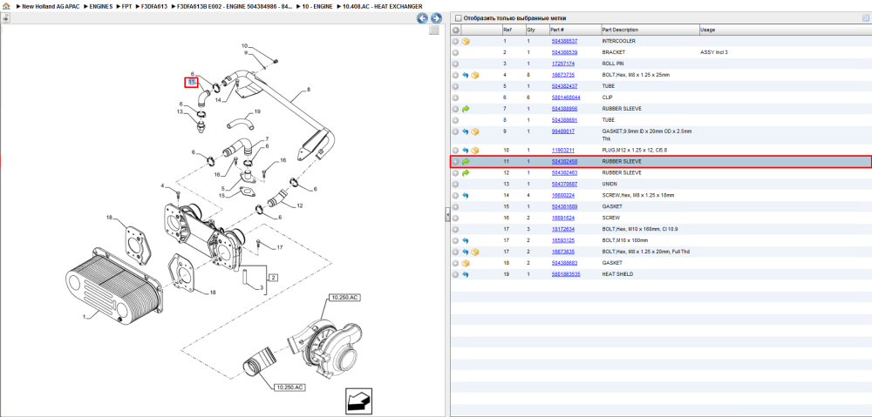The height and width of the screenshot is (417, 872).
Task: Click plus icon on the CLIP row
Action: point(455,98)
